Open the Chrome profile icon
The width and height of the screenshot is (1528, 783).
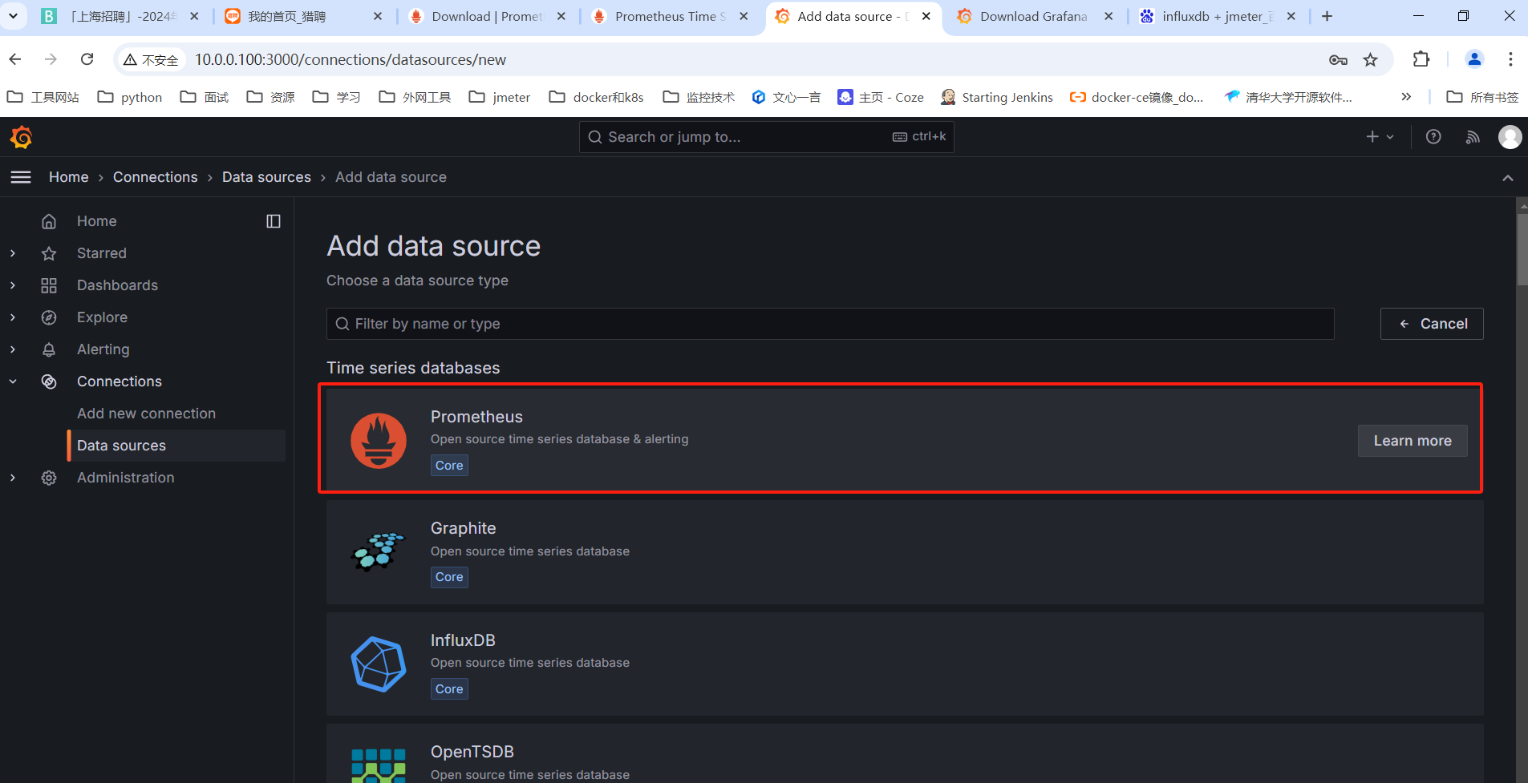pyautogui.click(x=1474, y=59)
